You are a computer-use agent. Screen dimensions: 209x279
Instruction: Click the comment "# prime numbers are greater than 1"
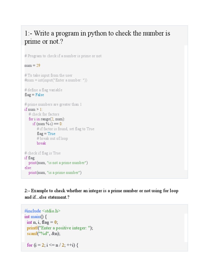click(53, 104)
